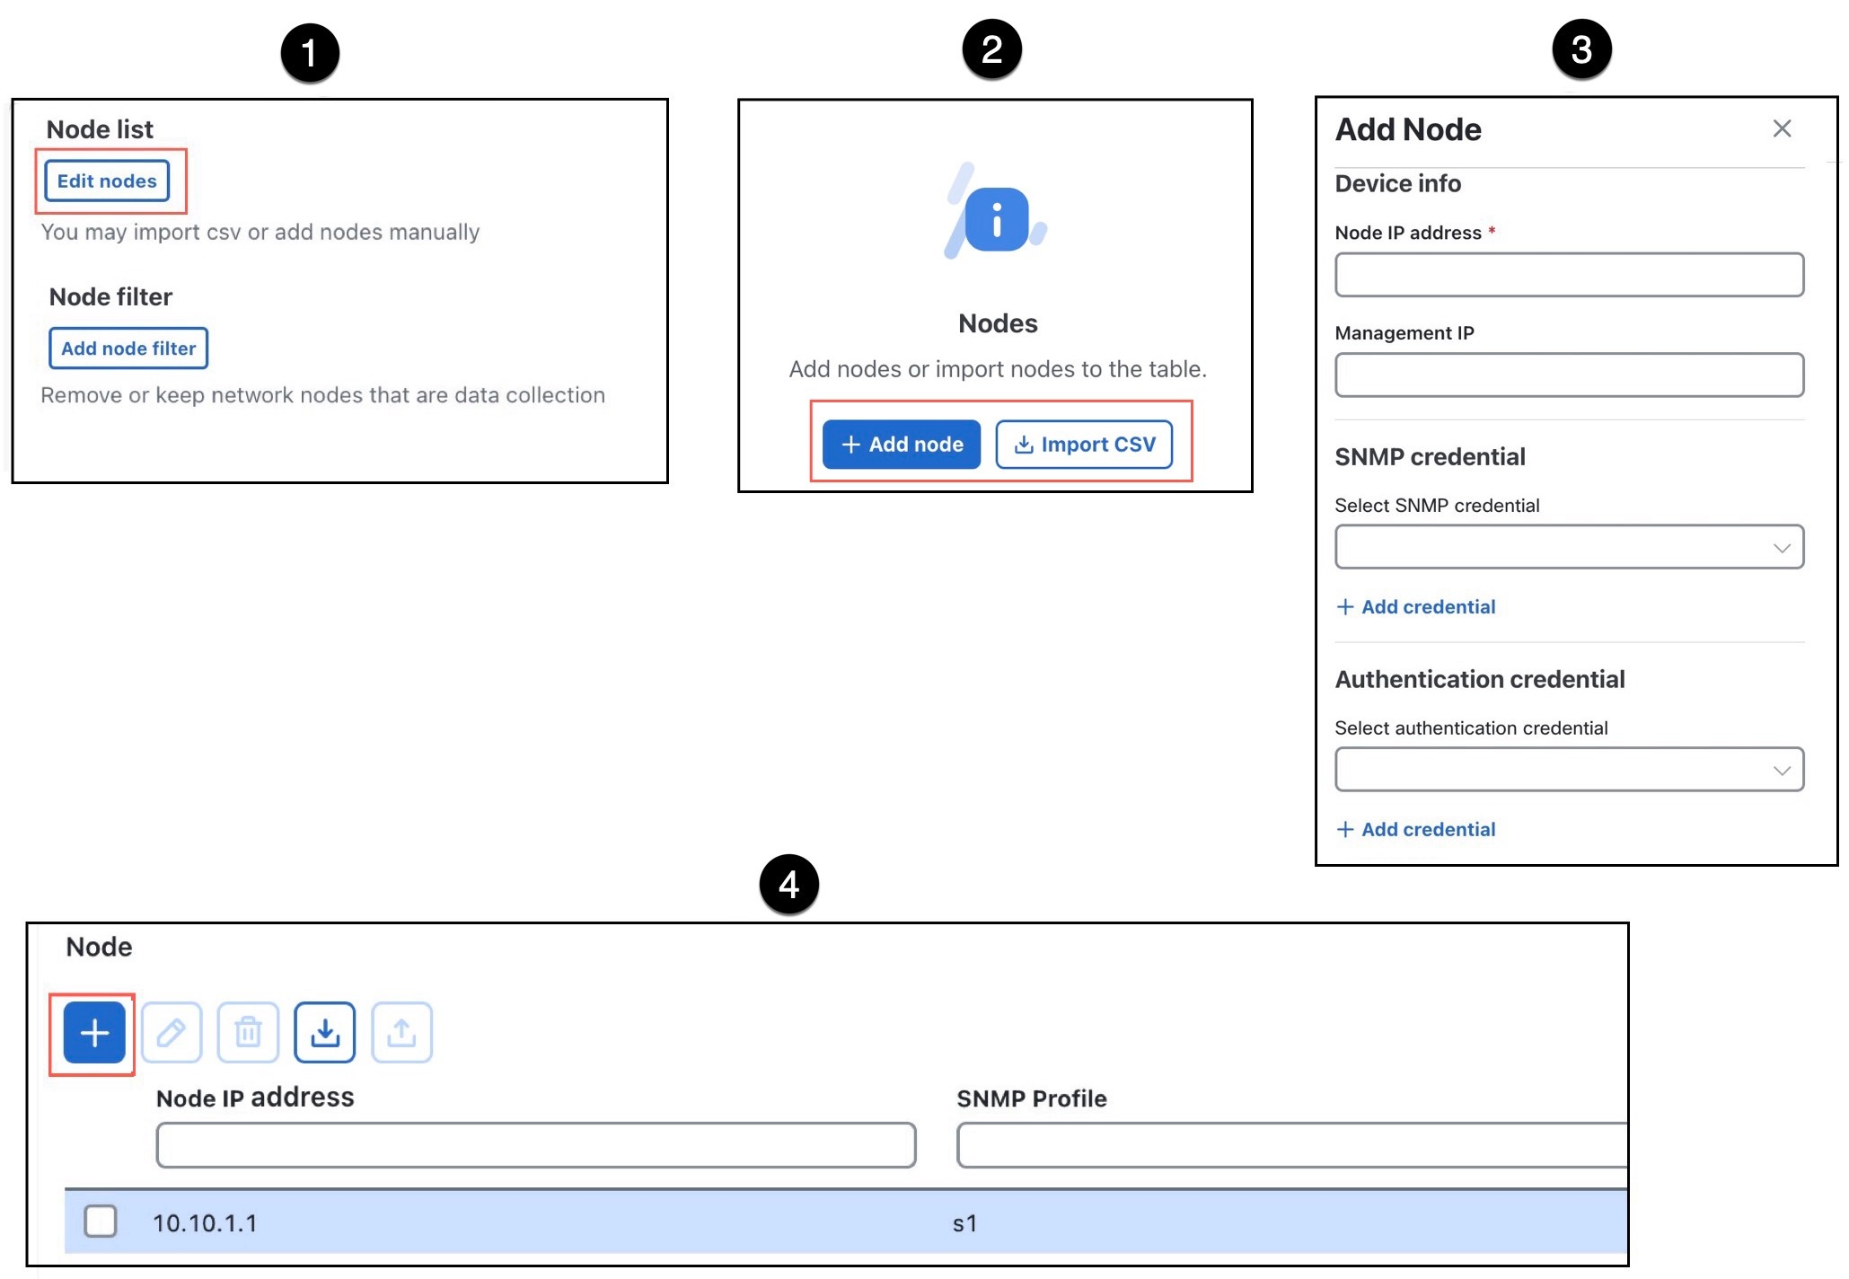The width and height of the screenshot is (1849, 1279).
Task: Click the Add node filter button
Action: click(x=127, y=348)
